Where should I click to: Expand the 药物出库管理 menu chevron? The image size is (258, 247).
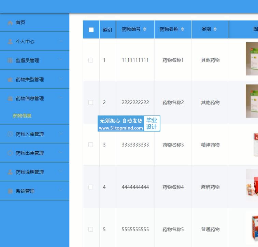point(61,152)
